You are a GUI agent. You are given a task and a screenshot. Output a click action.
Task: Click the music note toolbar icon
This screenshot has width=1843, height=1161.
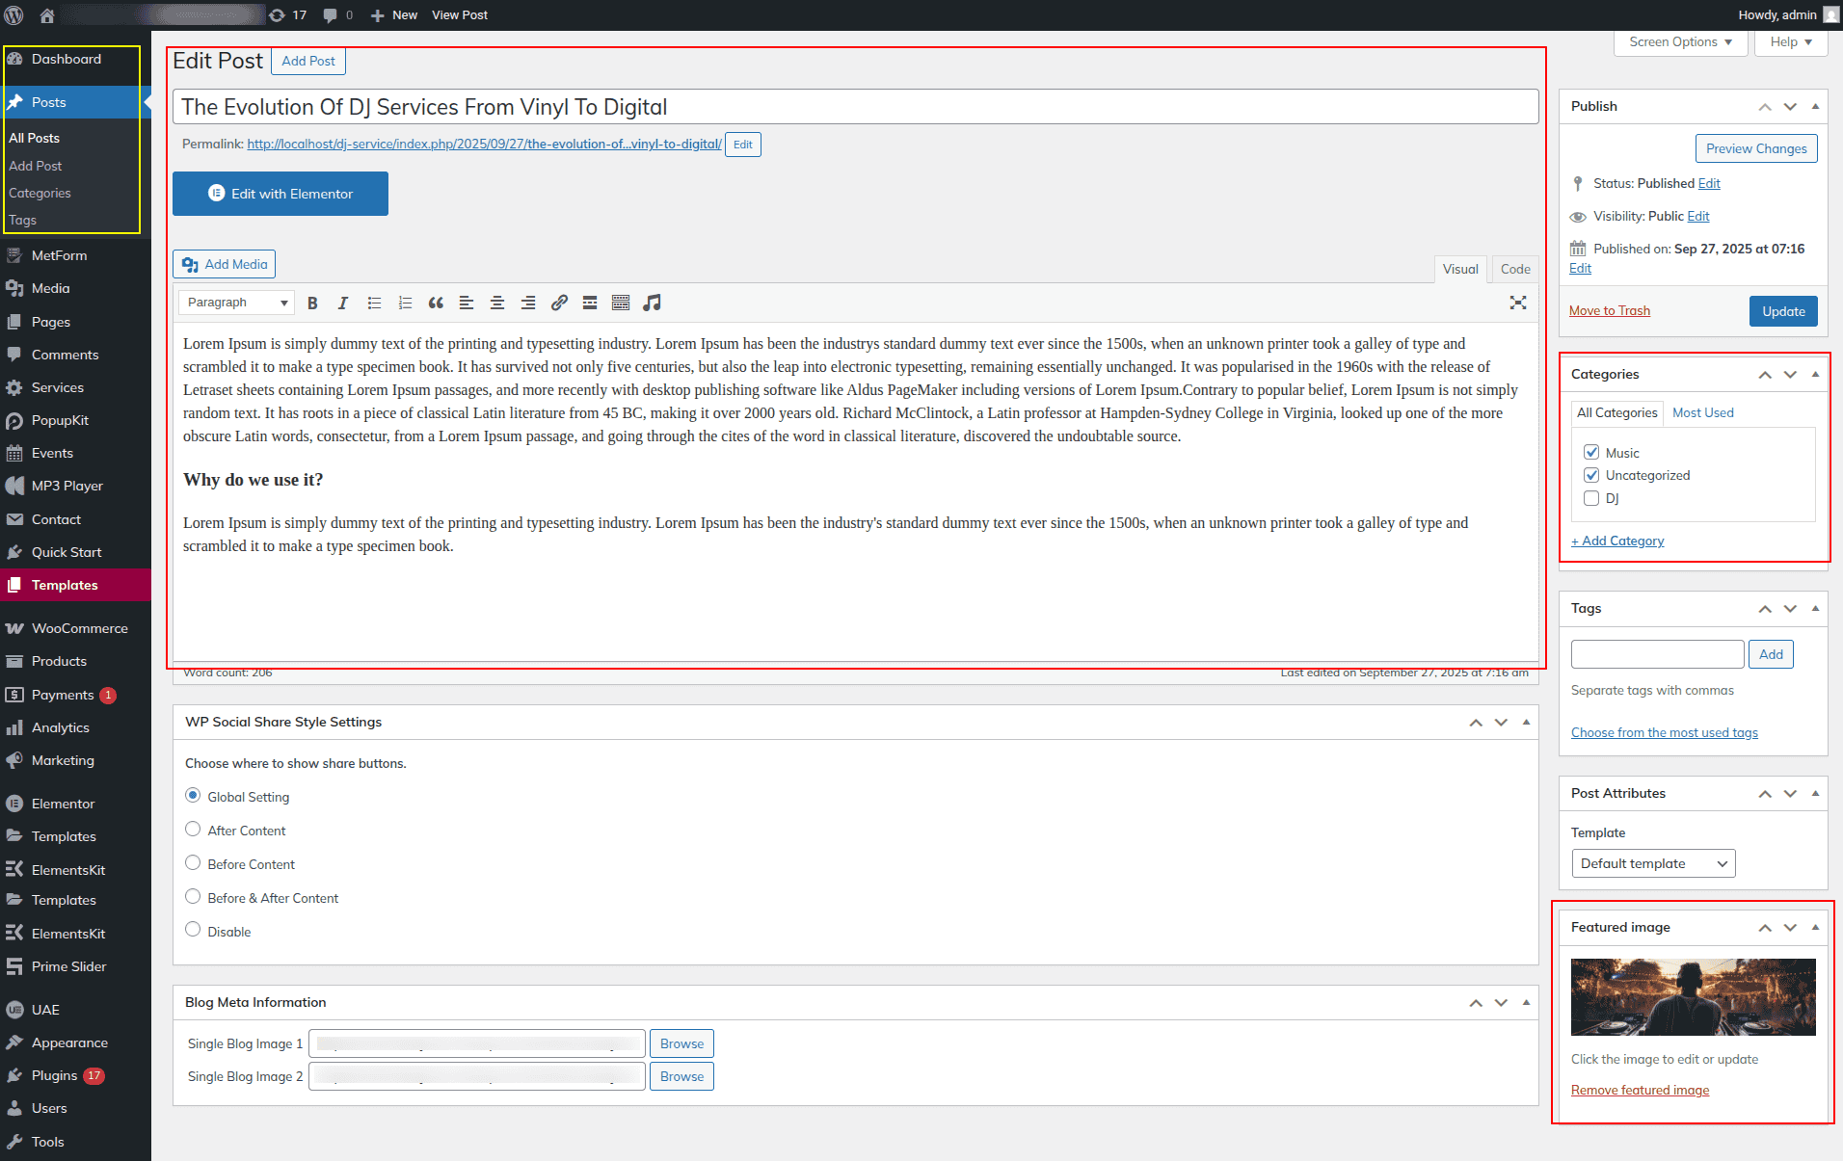(652, 303)
